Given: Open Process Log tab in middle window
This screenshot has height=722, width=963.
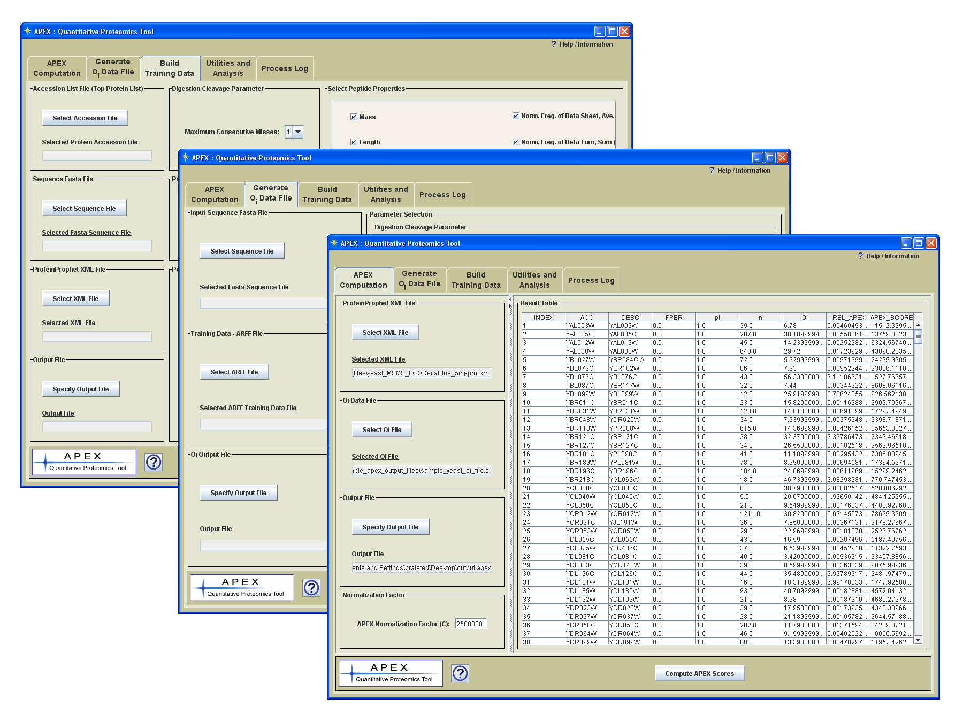Looking at the screenshot, I should [442, 195].
